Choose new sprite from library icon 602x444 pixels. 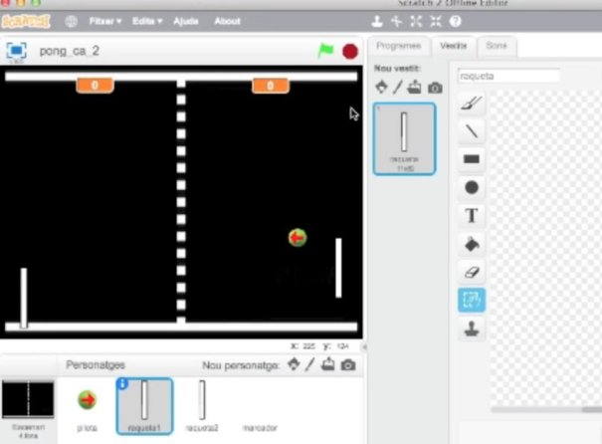tap(294, 364)
